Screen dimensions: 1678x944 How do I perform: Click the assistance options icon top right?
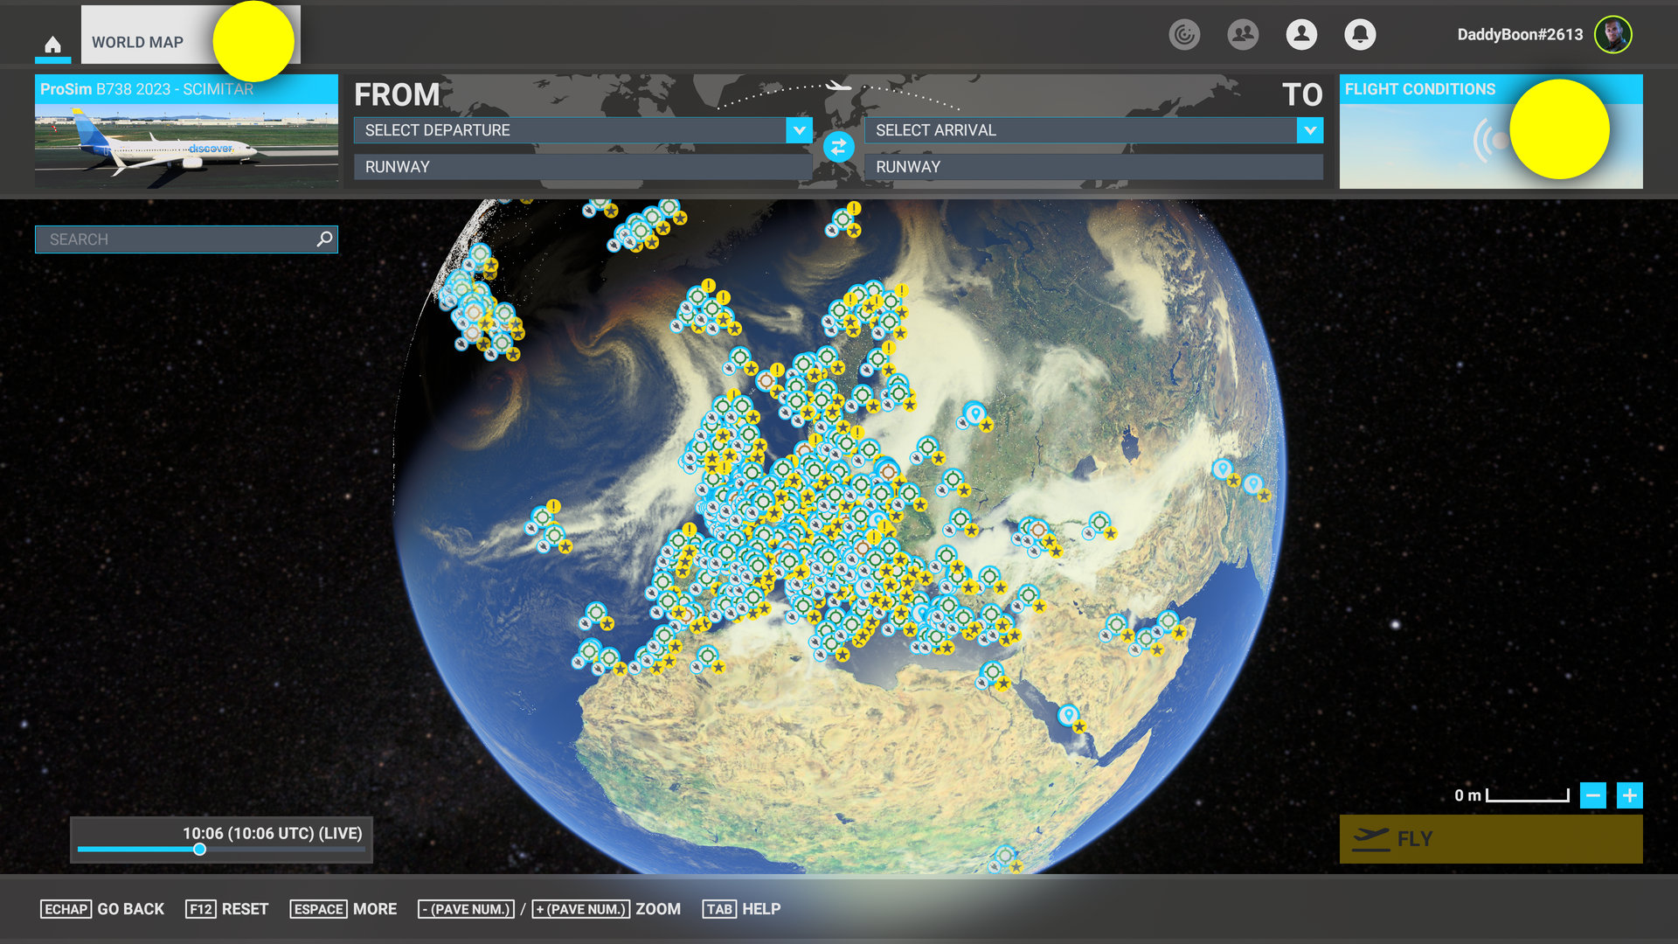(1184, 36)
